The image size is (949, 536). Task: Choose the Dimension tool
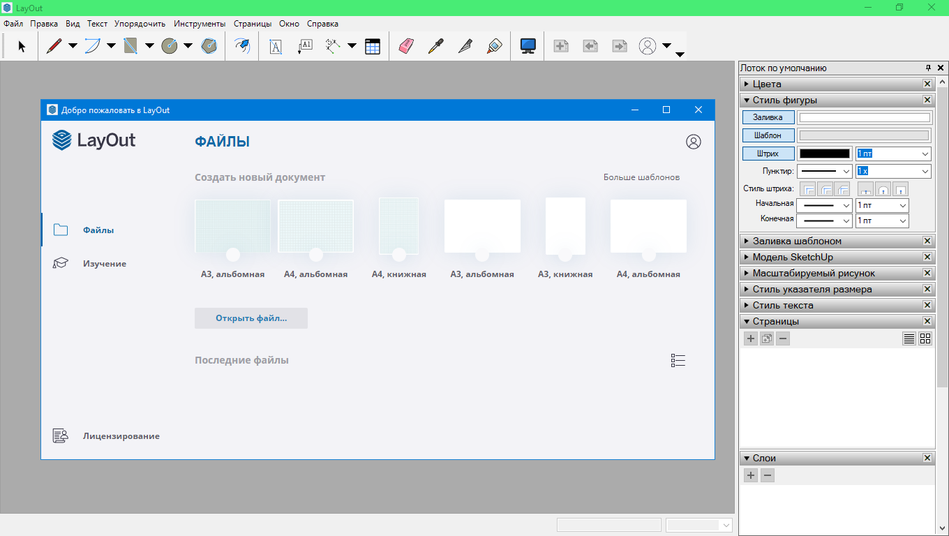pyautogui.click(x=333, y=46)
